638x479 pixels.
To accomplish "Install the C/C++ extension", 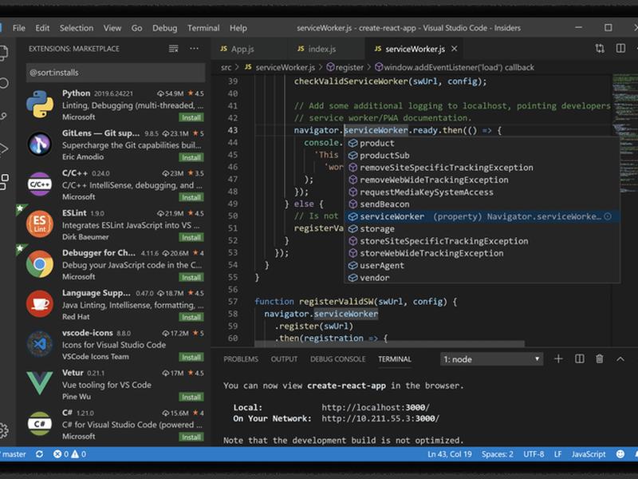I will 191,197.
